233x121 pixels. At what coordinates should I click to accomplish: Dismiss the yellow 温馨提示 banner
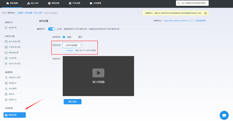coord(205,13)
